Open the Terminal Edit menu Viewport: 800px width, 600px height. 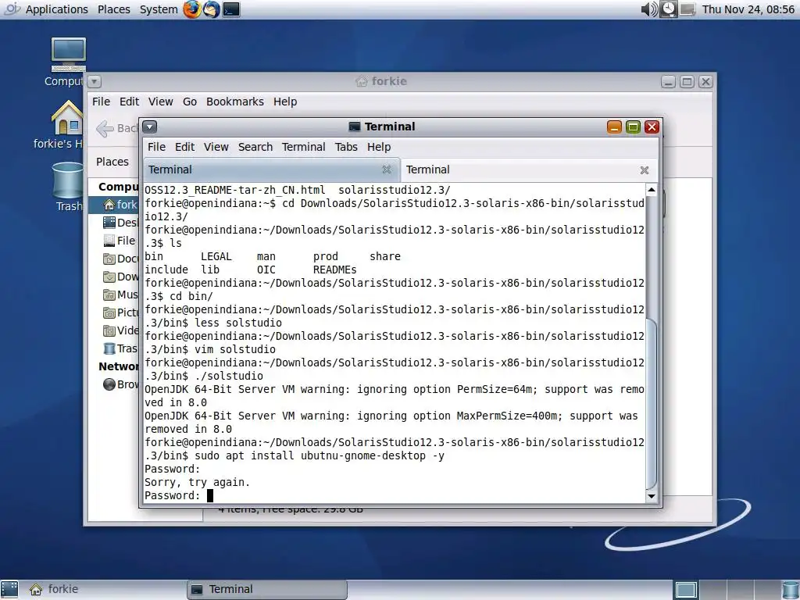(x=184, y=147)
